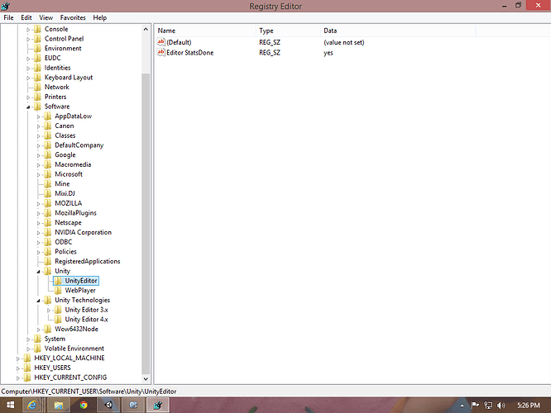Click the Mixi.DJ folder icon
Image resolution: width=551 pixels, height=413 pixels.
(x=48, y=193)
